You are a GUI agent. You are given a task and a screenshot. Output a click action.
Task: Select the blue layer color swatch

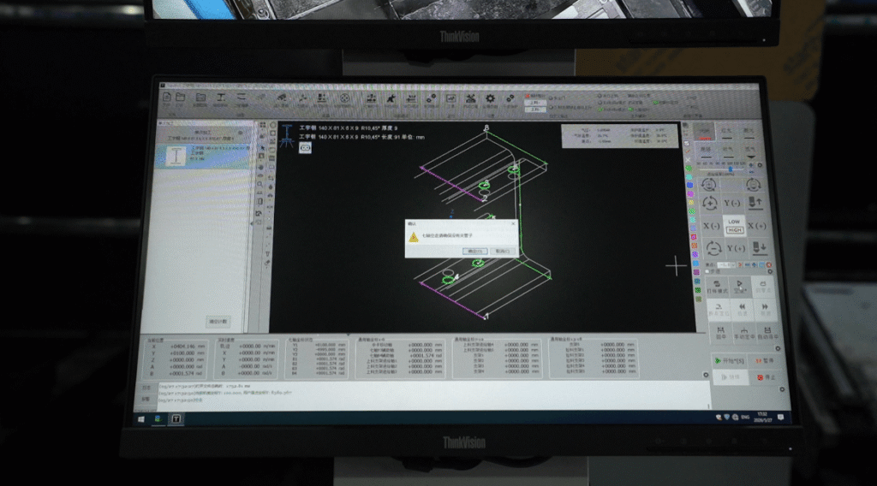click(x=689, y=185)
